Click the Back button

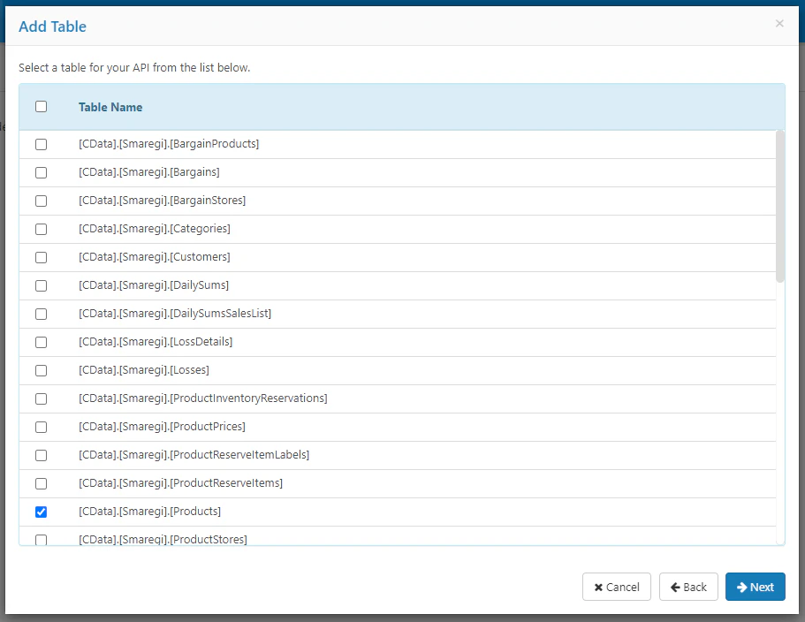688,587
